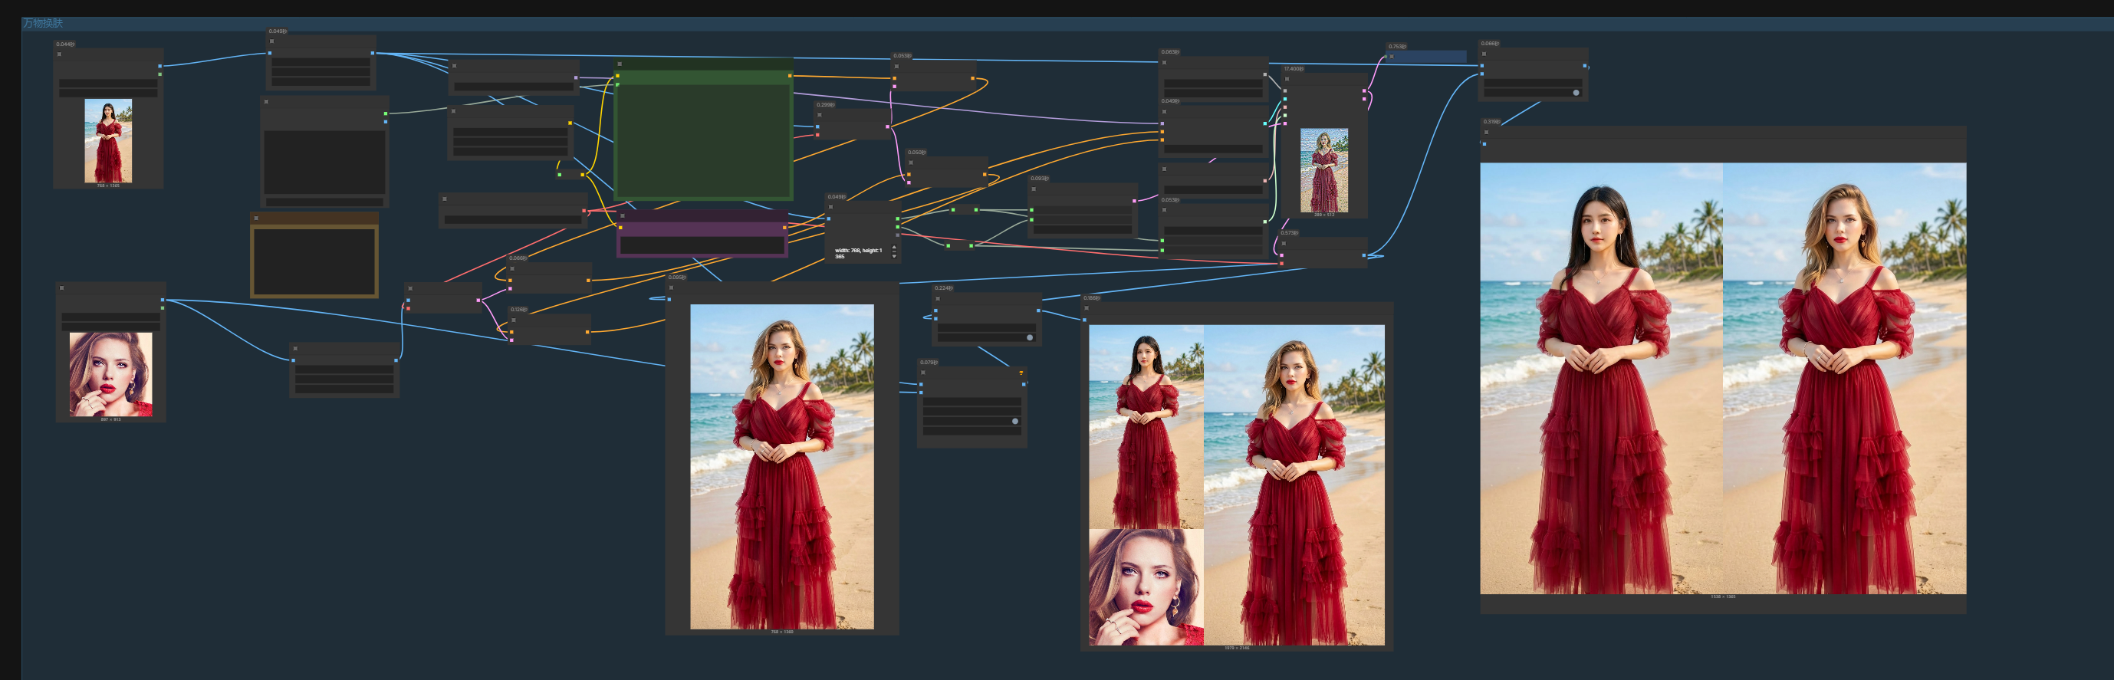Open the image file selector above the portrait thumbnail
Image resolution: width=2114 pixels, height=680 pixels.
[x=110, y=317]
